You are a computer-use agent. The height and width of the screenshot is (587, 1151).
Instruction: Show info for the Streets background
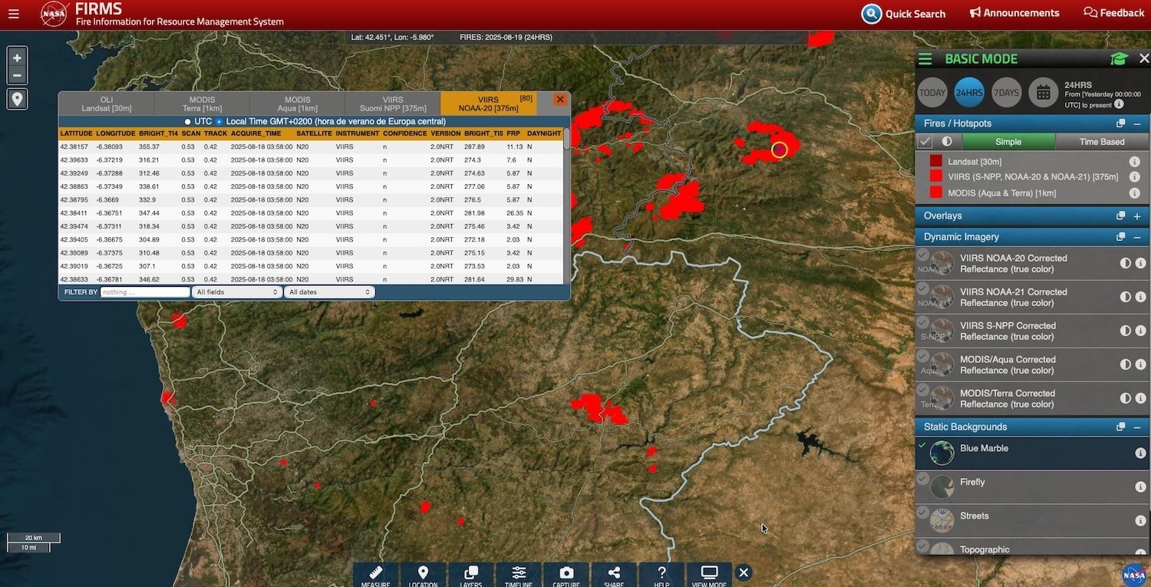1140,521
